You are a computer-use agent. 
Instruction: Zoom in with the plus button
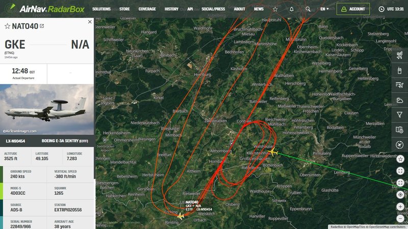pyautogui.click(x=400, y=207)
